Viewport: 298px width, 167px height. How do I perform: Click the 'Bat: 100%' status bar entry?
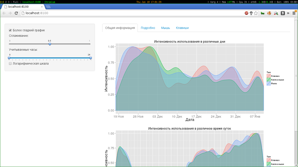coord(283,2)
